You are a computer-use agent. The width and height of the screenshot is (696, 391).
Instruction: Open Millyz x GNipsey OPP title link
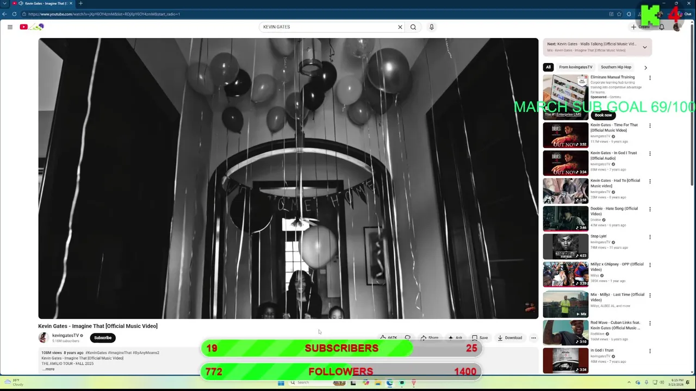click(617, 267)
